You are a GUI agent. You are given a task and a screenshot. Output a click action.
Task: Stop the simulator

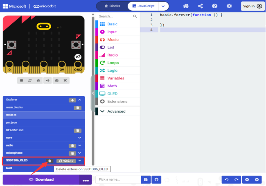[x=22, y=80]
